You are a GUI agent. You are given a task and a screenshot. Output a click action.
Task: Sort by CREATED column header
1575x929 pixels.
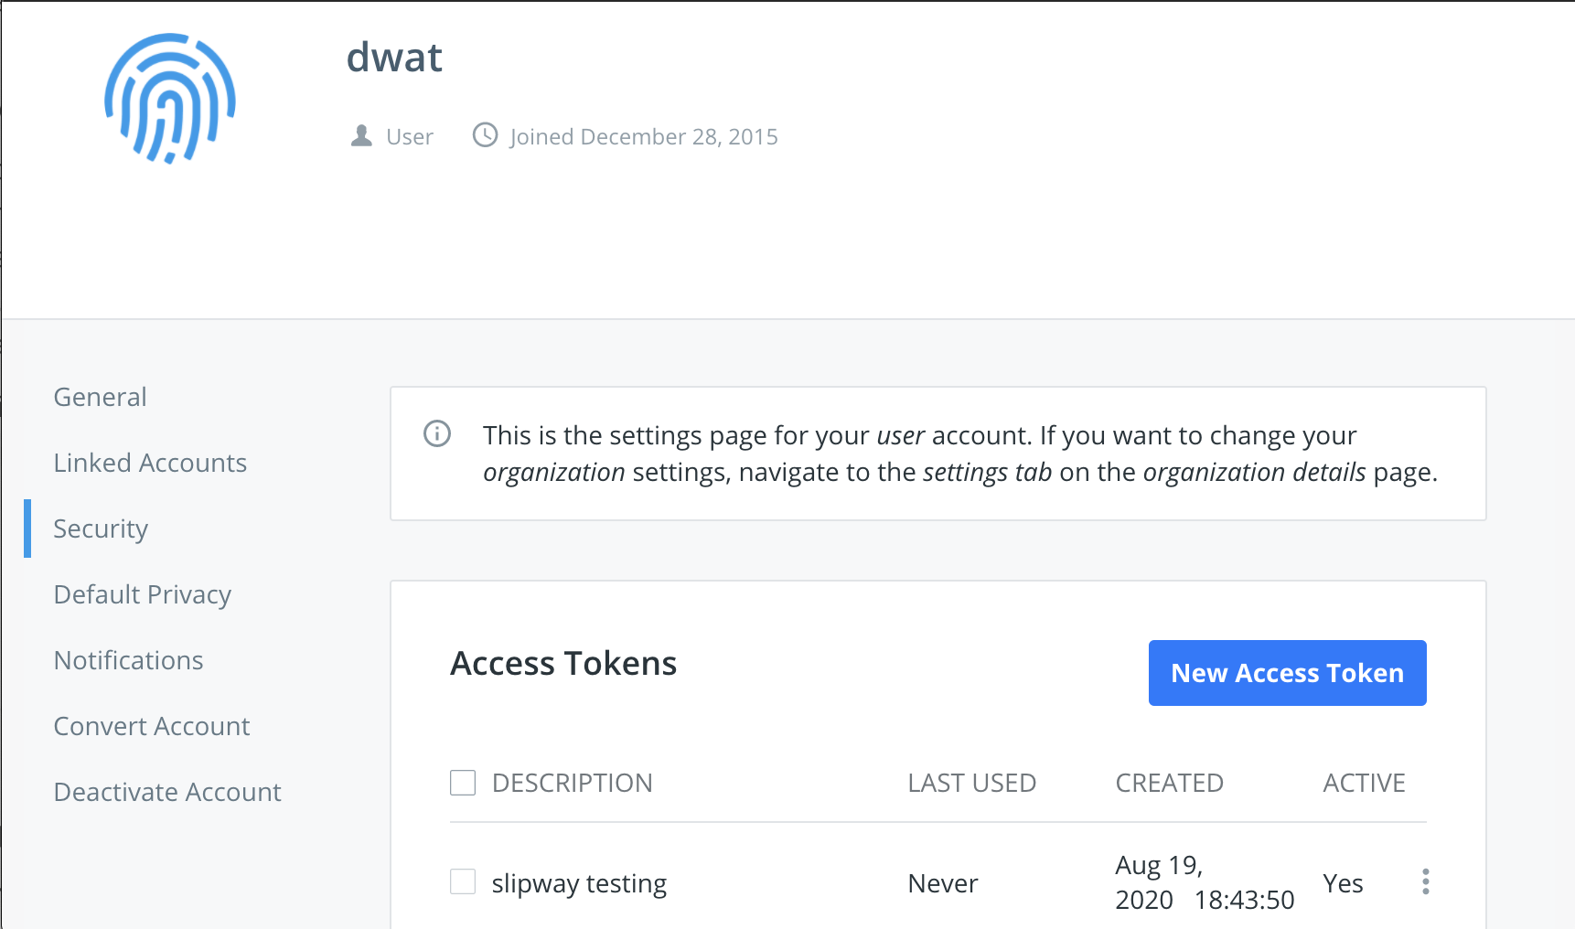click(1169, 783)
